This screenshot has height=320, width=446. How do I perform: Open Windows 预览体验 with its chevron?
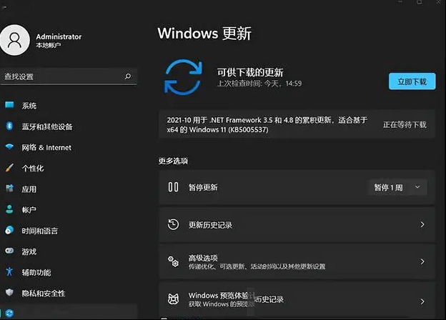(422, 301)
